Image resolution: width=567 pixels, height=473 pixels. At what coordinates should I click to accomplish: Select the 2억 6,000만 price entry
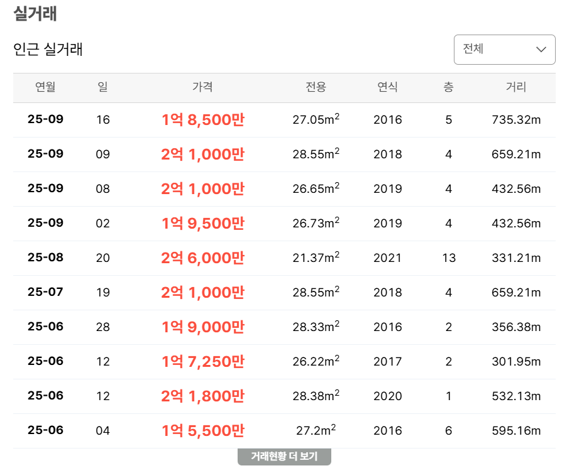click(202, 258)
